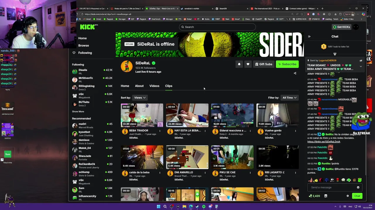Image resolution: width=375 pixels, height=210 pixels.
Task: Expand the gift leaderboard arrow
Action: click(x=335, y=54)
